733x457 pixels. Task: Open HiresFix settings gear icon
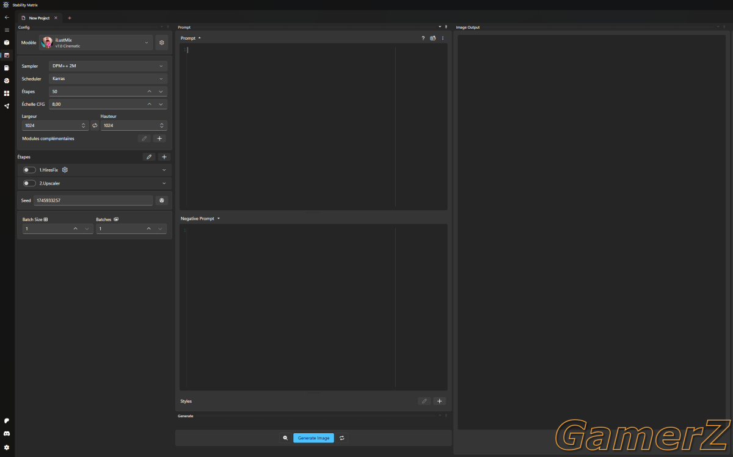(x=65, y=170)
